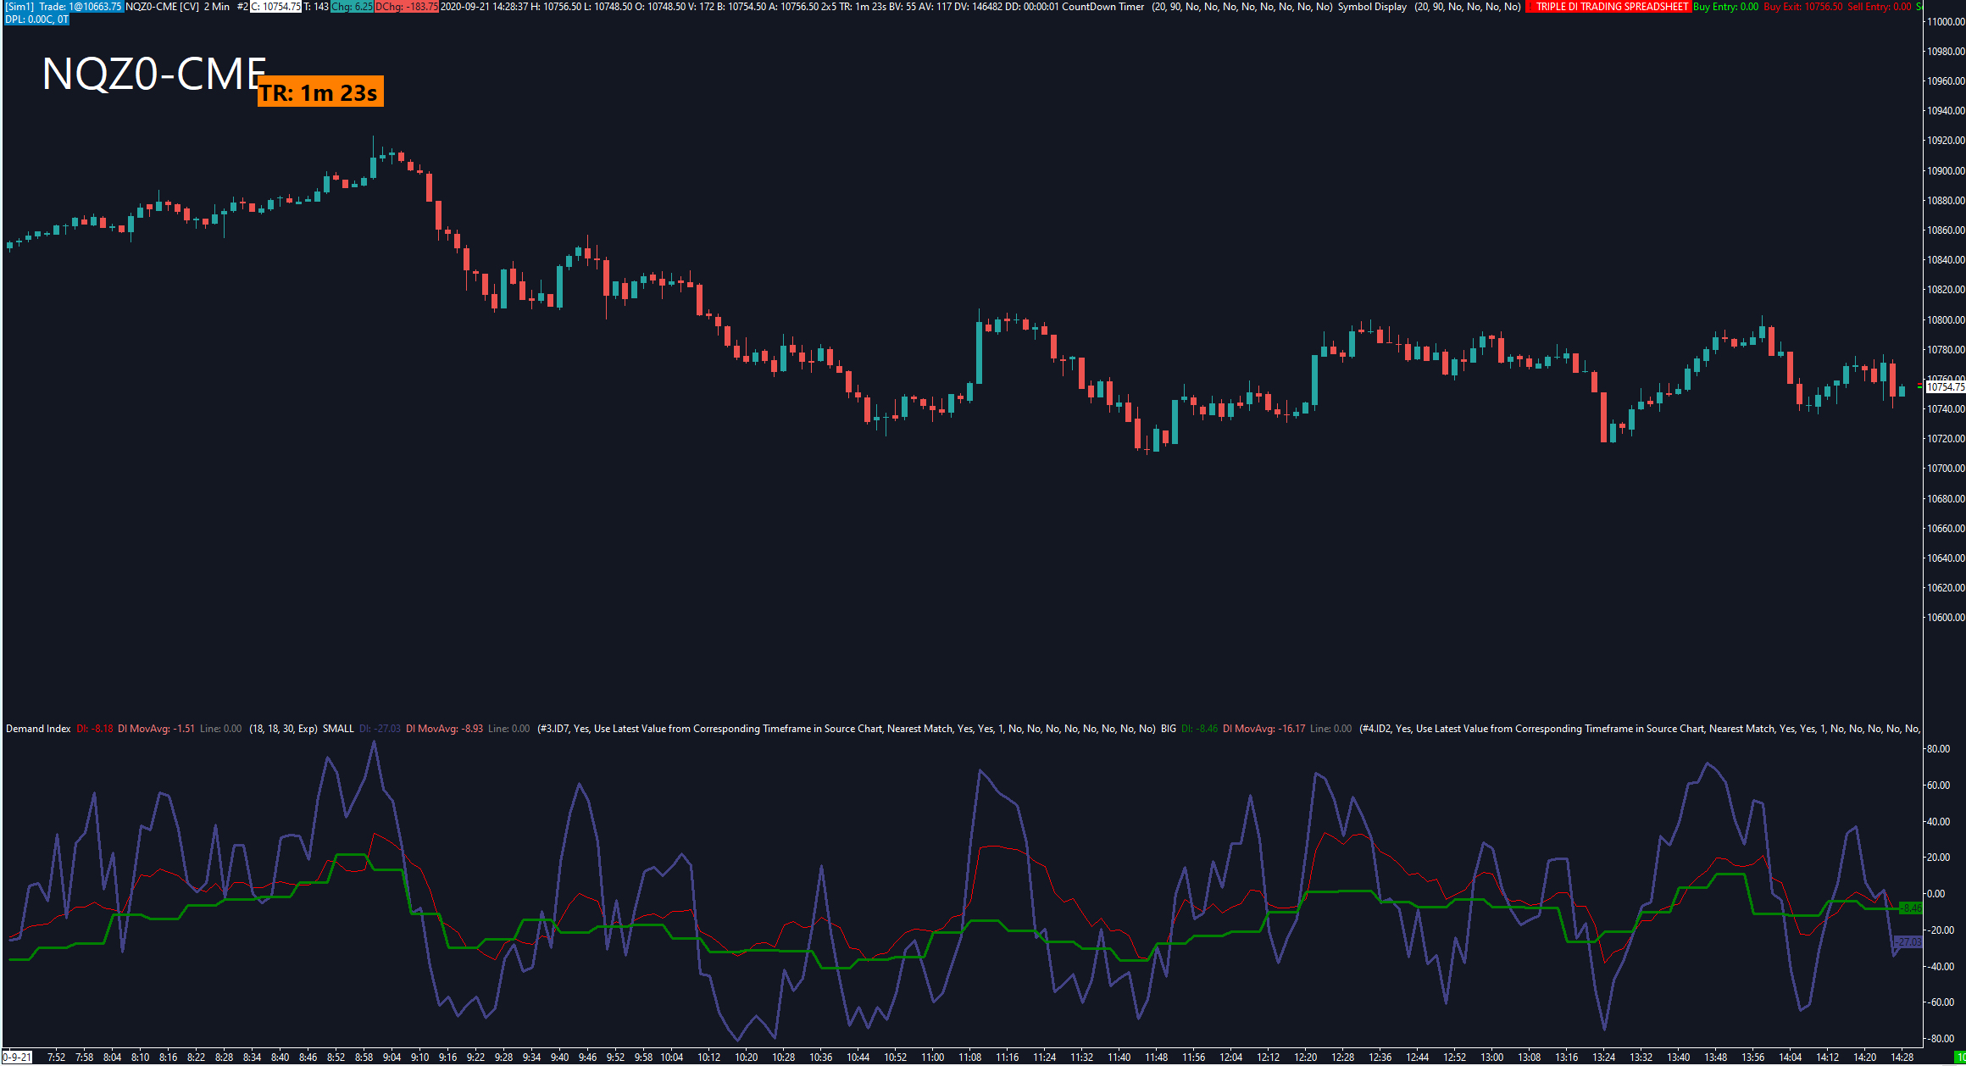Click the red DChg: -183.75 header field

(x=407, y=7)
